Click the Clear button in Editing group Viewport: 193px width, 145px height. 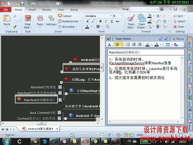(180, 26)
